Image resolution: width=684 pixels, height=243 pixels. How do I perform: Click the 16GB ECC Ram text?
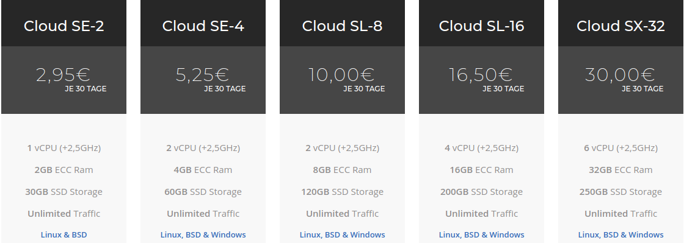point(481,170)
